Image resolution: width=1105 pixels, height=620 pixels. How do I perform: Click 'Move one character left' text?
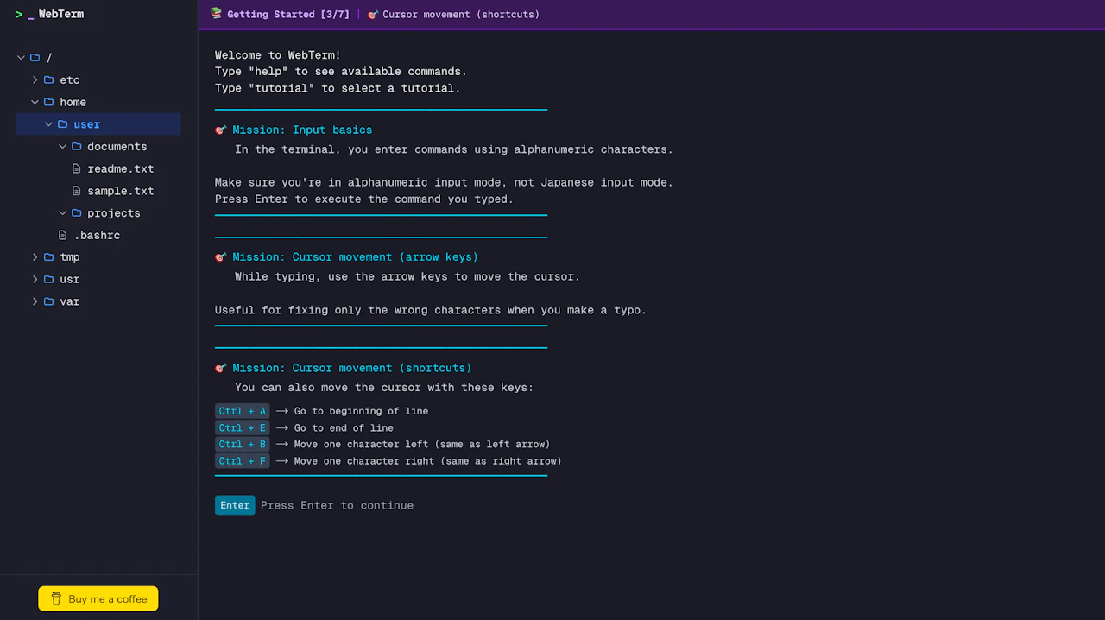point(362,444)
